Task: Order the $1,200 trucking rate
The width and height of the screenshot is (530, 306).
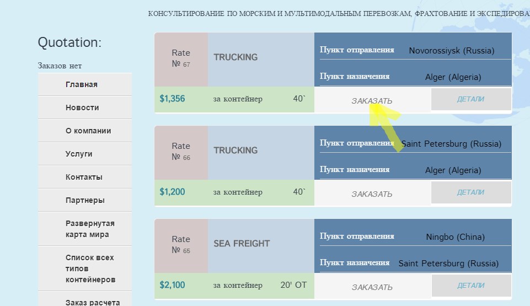Action: (x=372, y=194)
